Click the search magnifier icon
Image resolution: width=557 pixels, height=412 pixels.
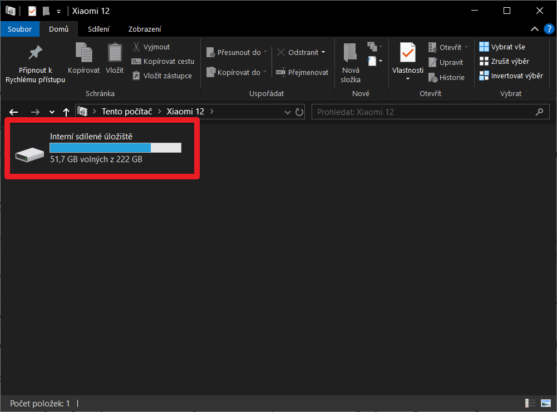(540, 112)
